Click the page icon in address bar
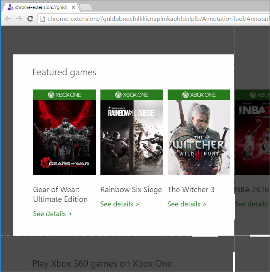 (42, 19)
